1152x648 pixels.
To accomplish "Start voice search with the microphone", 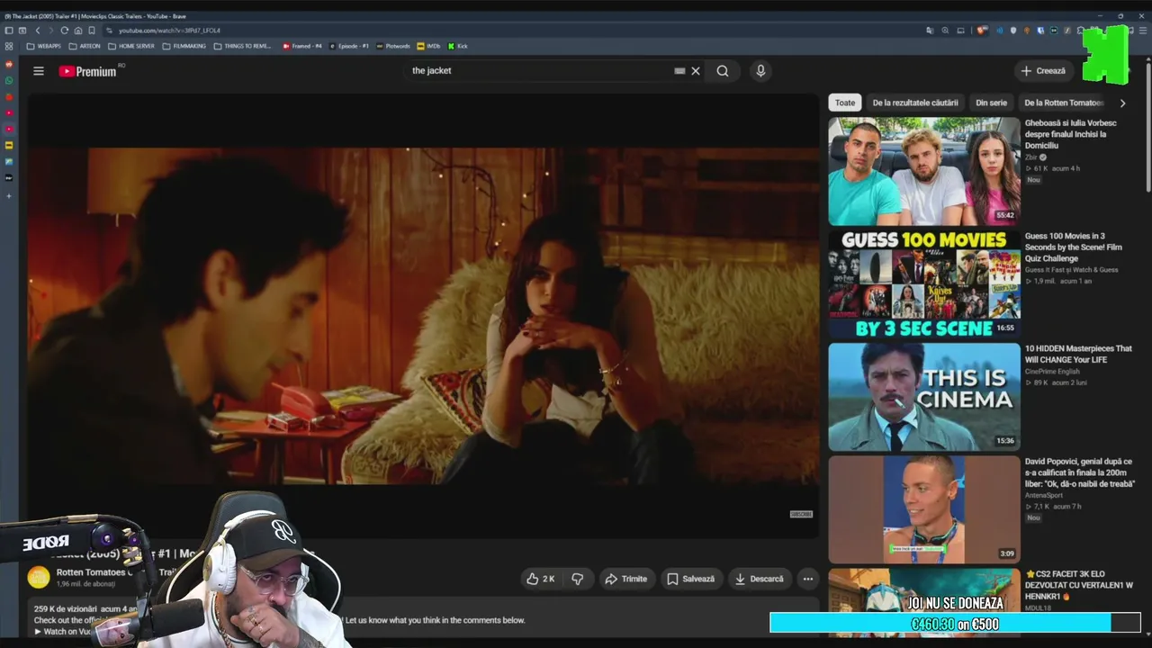I will tap(760, 71).
